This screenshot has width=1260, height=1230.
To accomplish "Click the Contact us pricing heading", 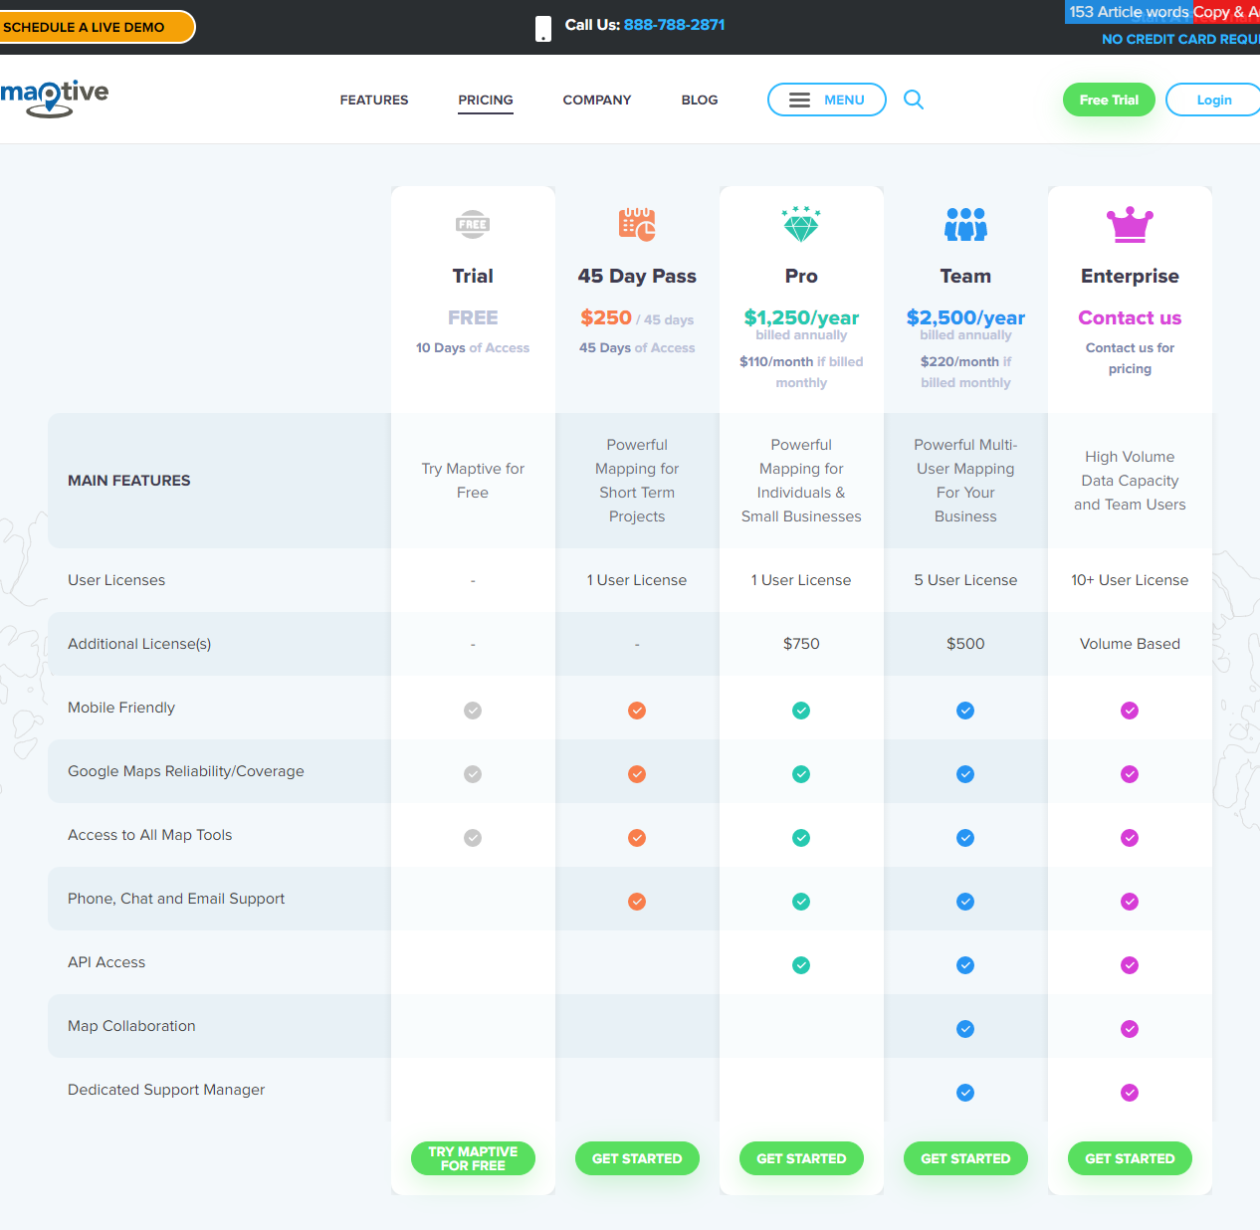I will 1130,317.
